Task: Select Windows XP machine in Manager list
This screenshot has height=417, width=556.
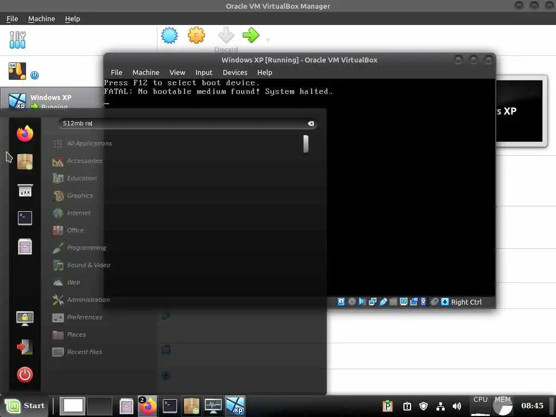Action: tap(52, 98)
